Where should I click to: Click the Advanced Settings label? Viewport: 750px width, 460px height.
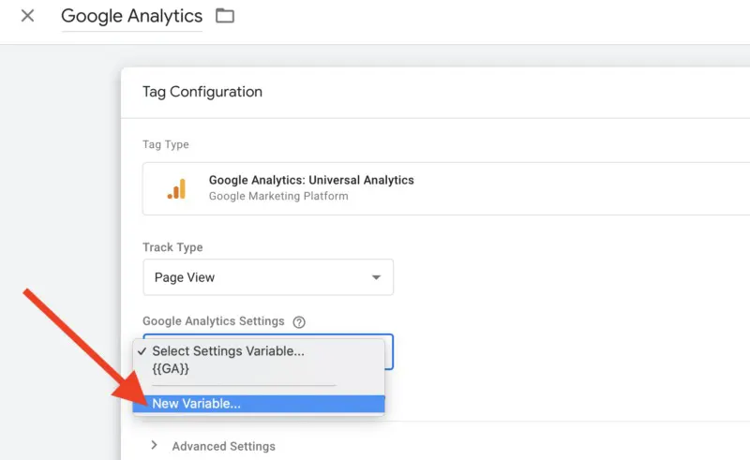tap(224, 446)
